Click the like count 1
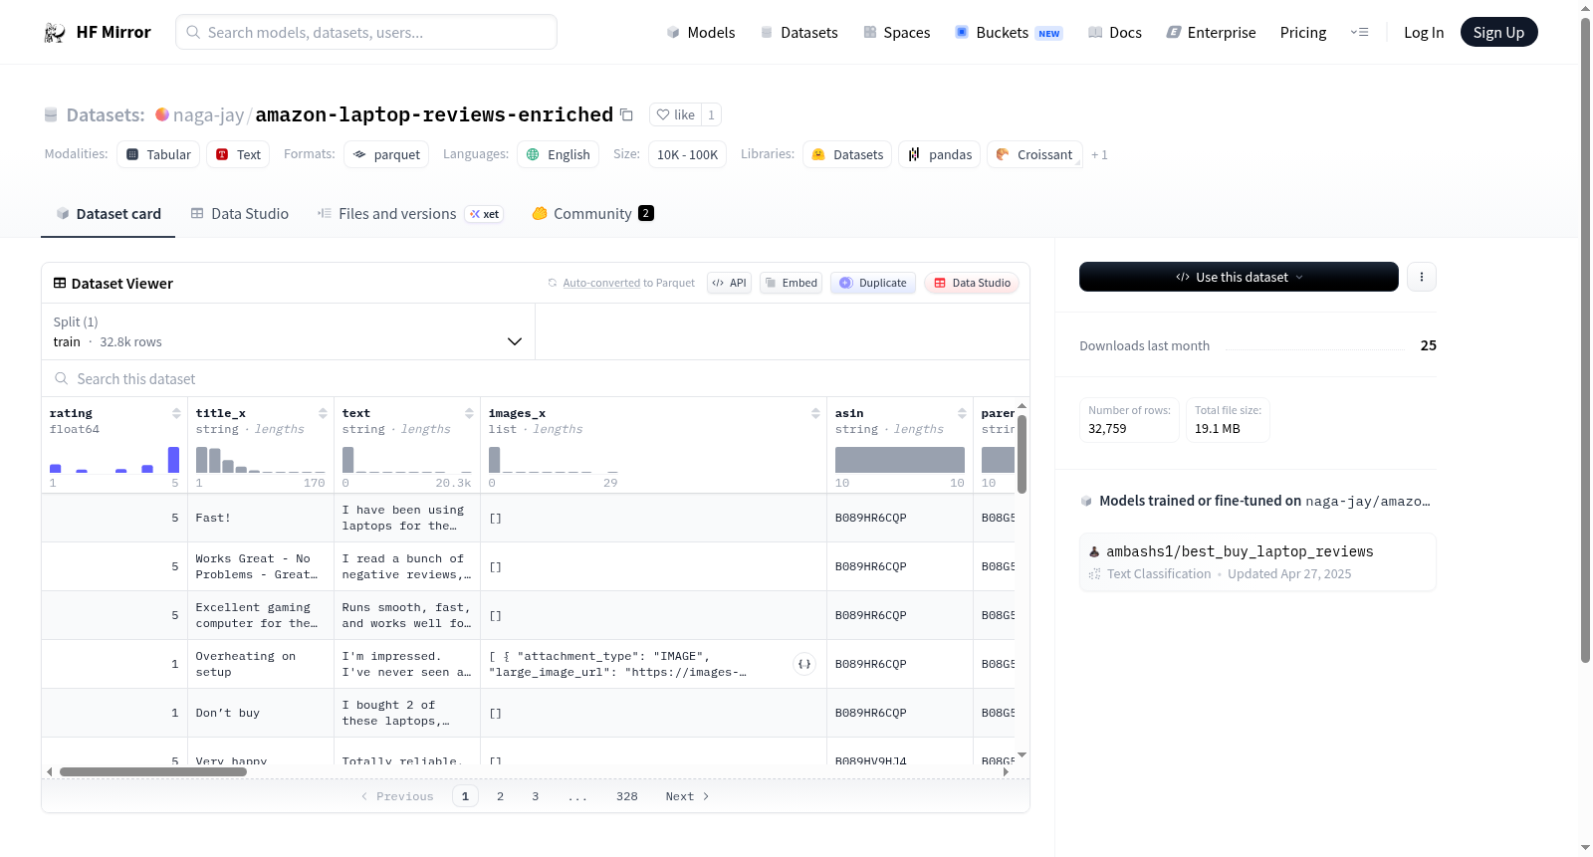 point(711,114)
